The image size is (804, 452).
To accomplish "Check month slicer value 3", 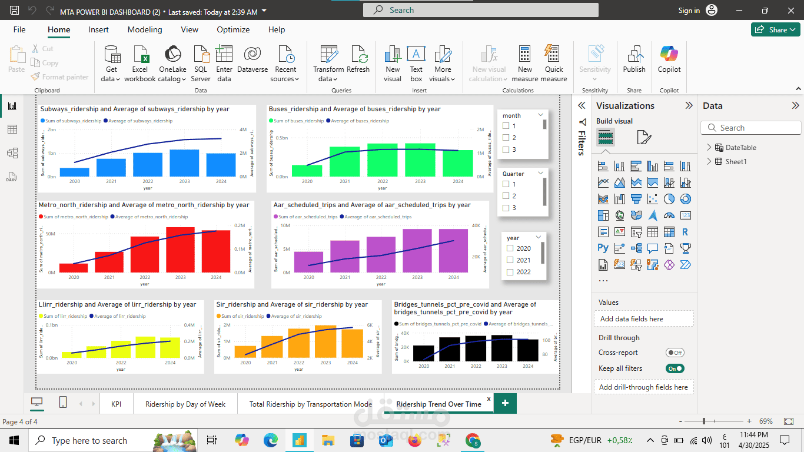I will click(506, 149).
